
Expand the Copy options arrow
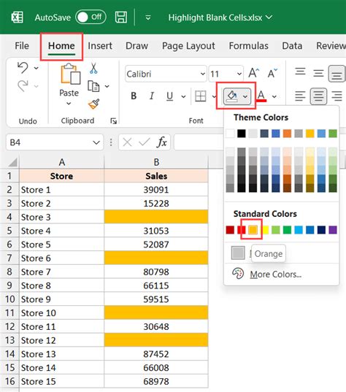tap(107, 86)
